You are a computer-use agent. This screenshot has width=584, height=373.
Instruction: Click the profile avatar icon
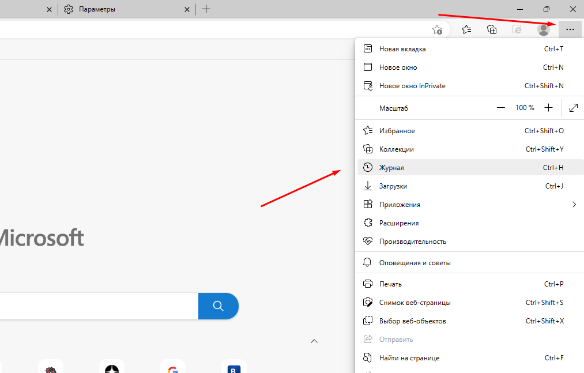coord(543,29)
